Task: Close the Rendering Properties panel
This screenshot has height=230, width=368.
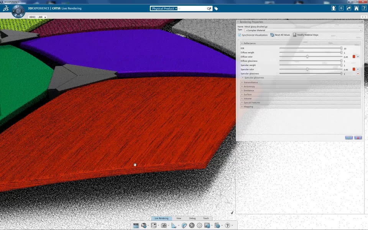Action: click(362, 22)
